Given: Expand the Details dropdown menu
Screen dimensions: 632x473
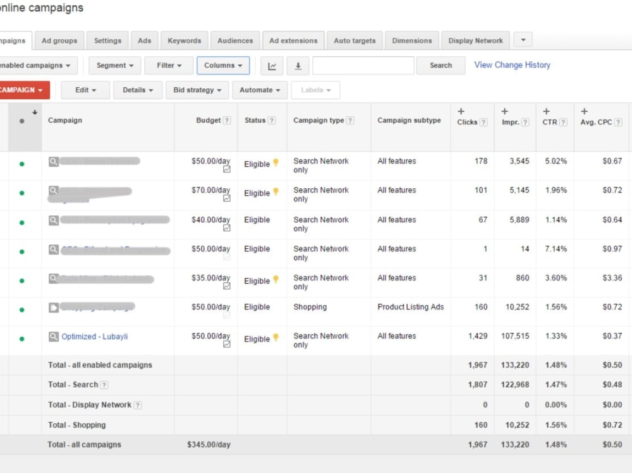Looking at the screenshot, I should tap(138, 90).
